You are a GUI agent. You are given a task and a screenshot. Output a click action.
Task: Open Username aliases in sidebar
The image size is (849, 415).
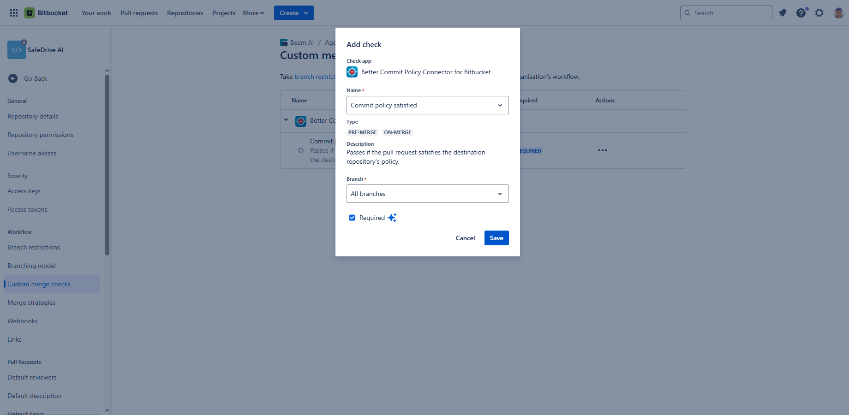32,153
